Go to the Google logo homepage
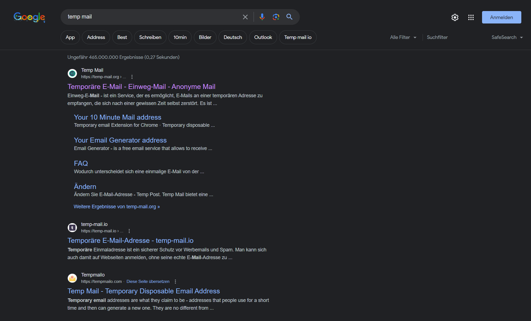 coord(29,17)
